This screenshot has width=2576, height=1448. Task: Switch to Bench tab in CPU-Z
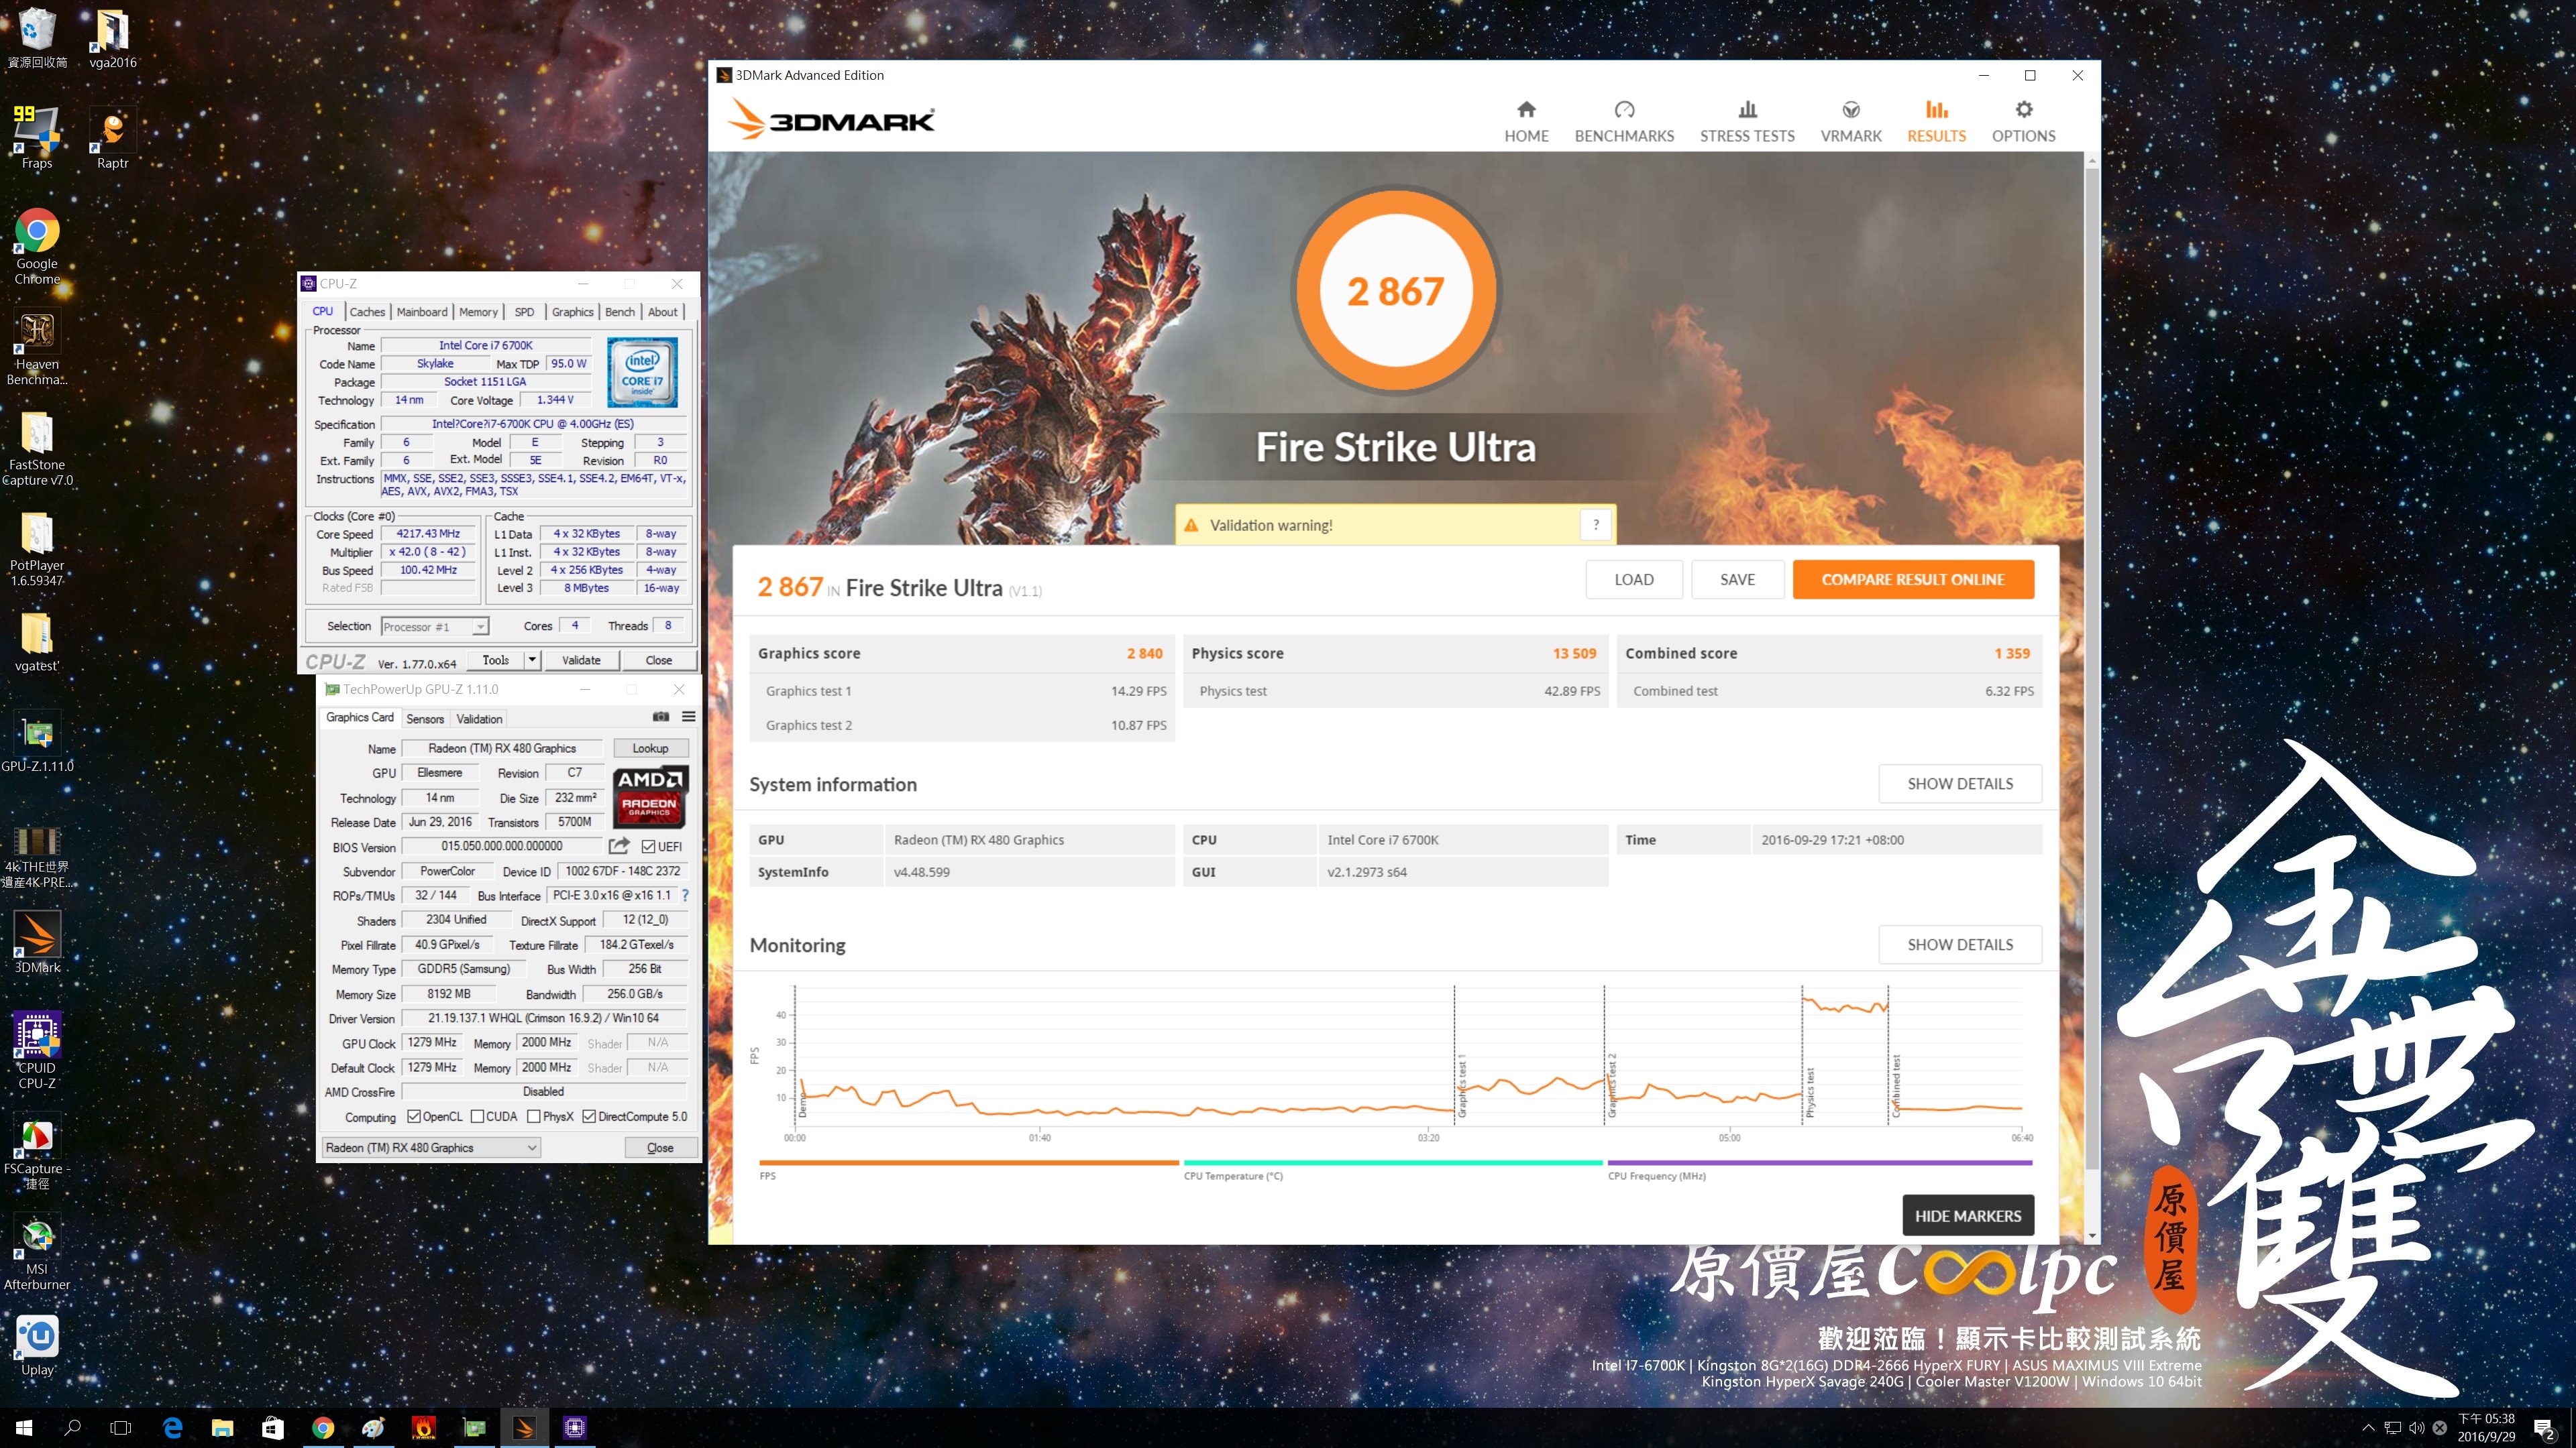[620, 312]
